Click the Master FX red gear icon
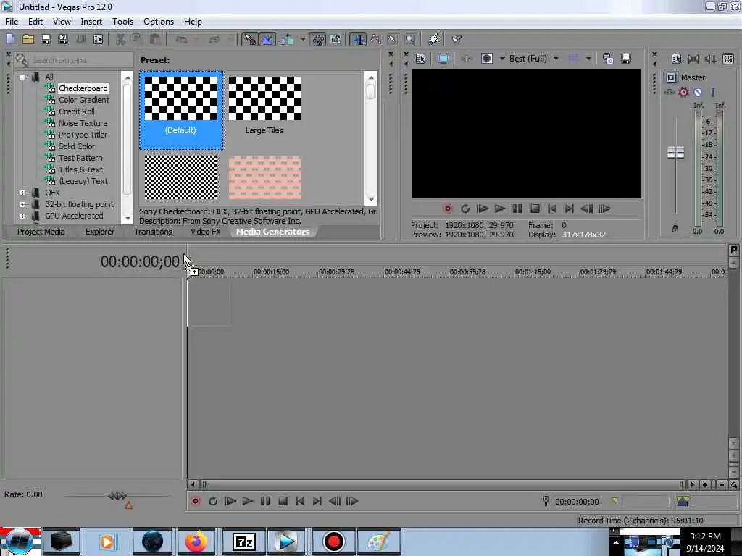The height and width of the screenshot is (556, 742). [683, 92]
